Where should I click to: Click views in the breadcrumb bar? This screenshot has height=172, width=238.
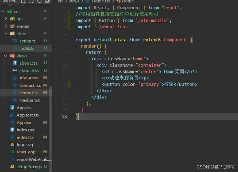click(x=74, y=2)
